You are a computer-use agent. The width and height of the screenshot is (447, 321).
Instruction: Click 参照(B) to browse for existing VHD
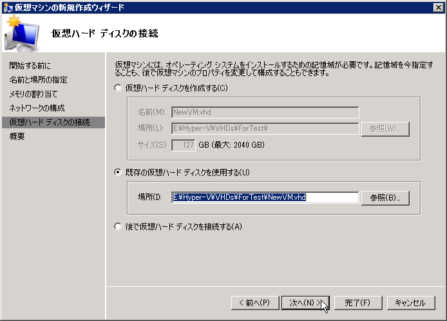(x=385, y=197)
